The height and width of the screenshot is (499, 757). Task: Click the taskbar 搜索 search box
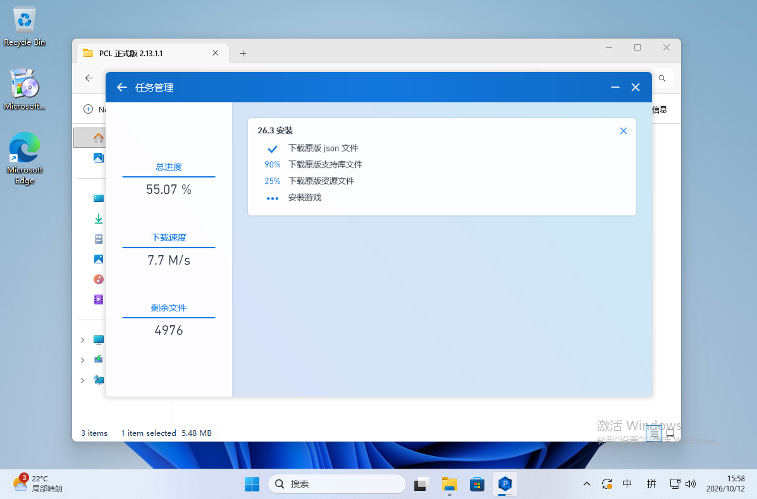[336, 484]
